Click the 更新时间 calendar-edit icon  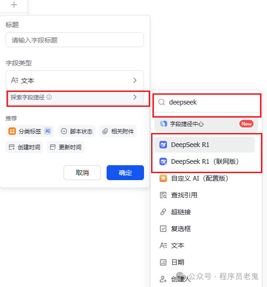pyautogui.click(x=53, y=147)
